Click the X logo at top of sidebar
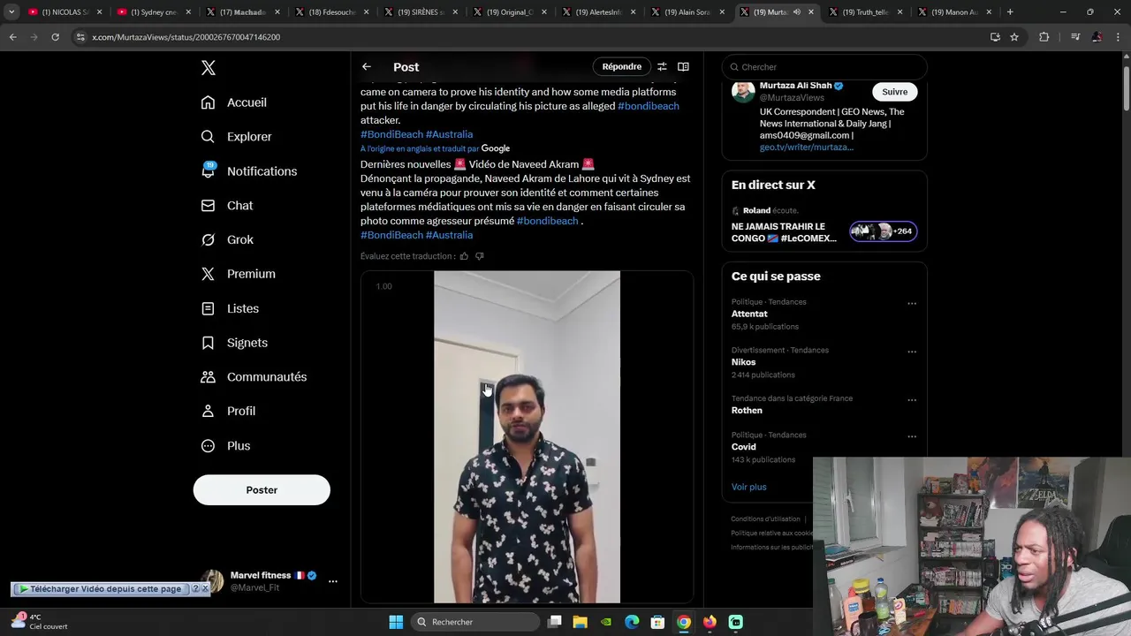 (209, 68)
